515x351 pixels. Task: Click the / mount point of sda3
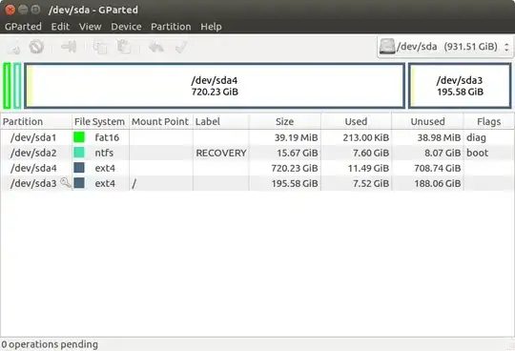pos(134,183)
